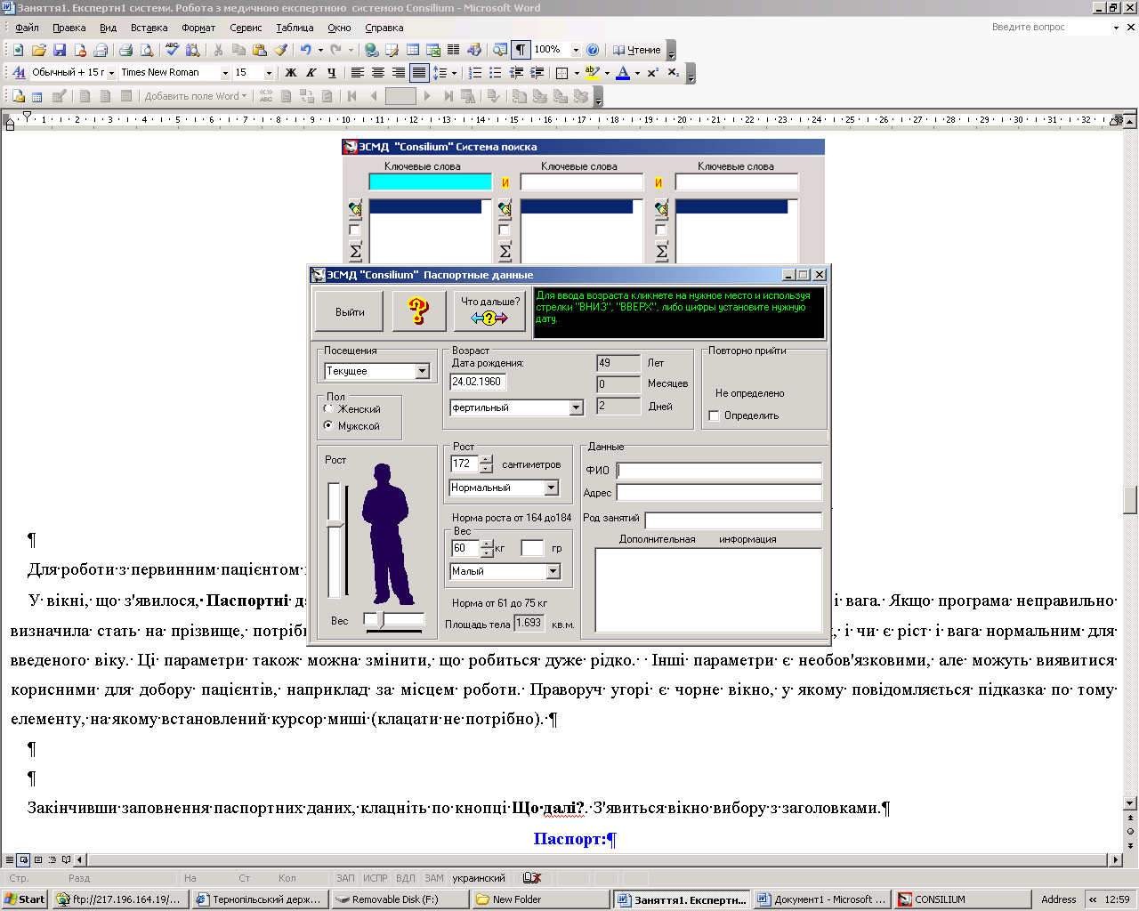Tick the Определить checkbox
The width and height of the screenshot is (1139, 911).
[714, 415]
